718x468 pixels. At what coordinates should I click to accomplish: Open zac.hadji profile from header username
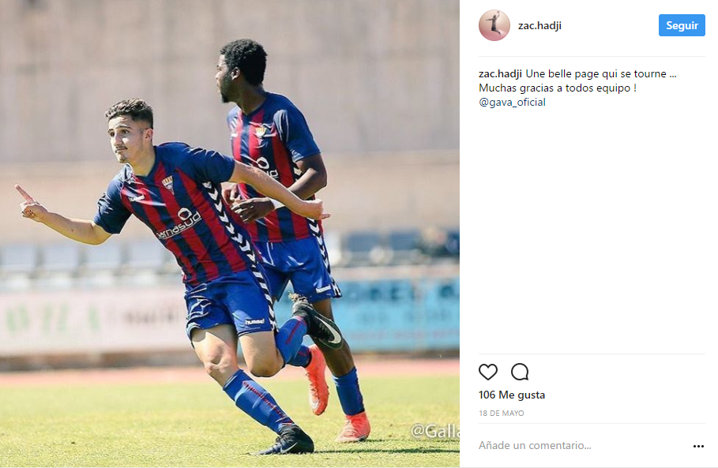(x=539, y=25)
